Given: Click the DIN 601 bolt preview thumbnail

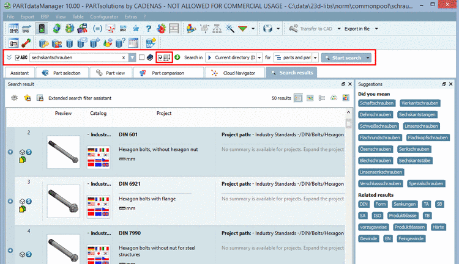Looking at the screenshot, I should pos(63,152).
